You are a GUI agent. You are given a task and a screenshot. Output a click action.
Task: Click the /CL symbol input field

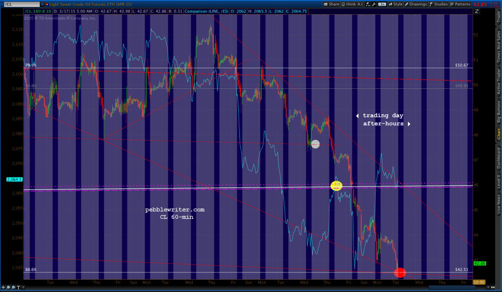click(22, 4)
